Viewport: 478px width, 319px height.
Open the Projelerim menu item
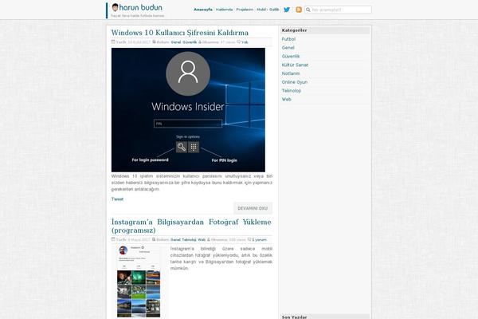(245, 10)
